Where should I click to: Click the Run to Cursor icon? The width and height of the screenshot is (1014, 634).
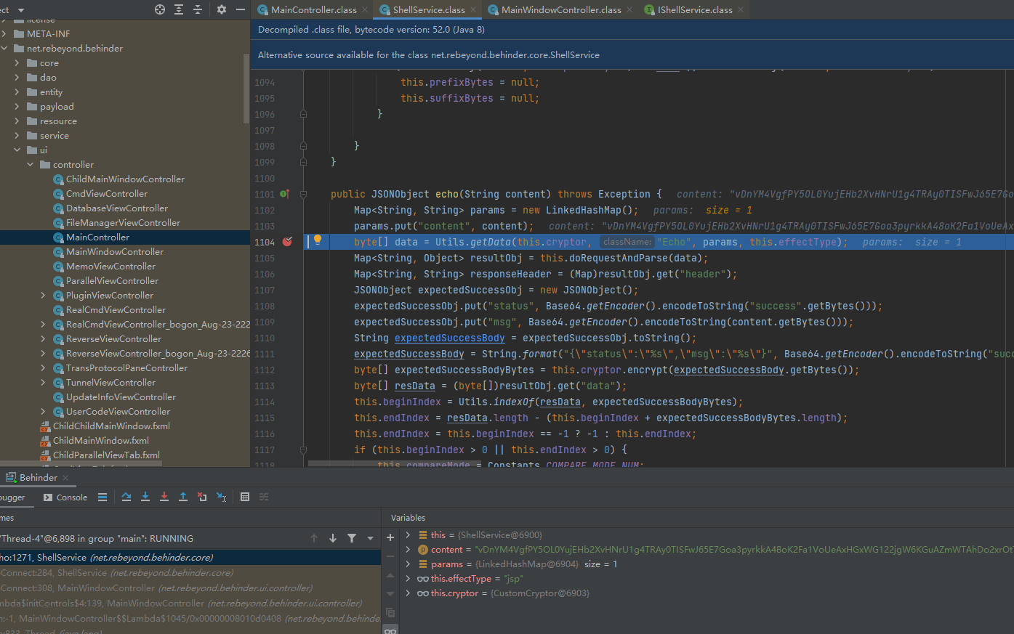tap(221, 497)
